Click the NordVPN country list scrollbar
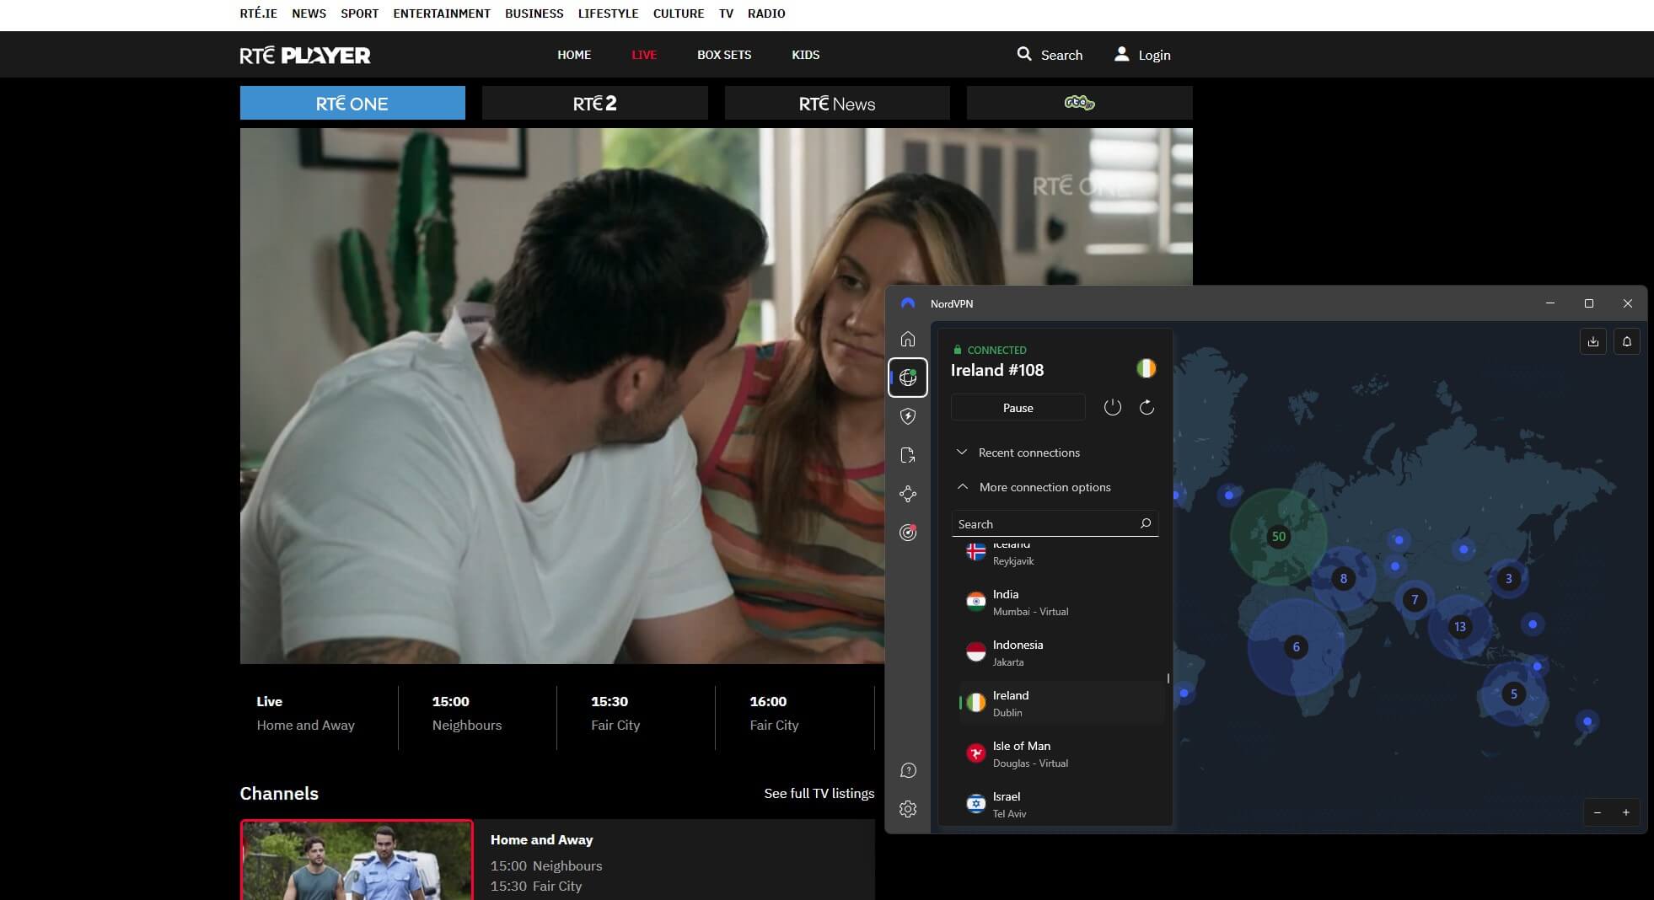This screenshot has height=900, width=1654. click(x=1167, y=678)
